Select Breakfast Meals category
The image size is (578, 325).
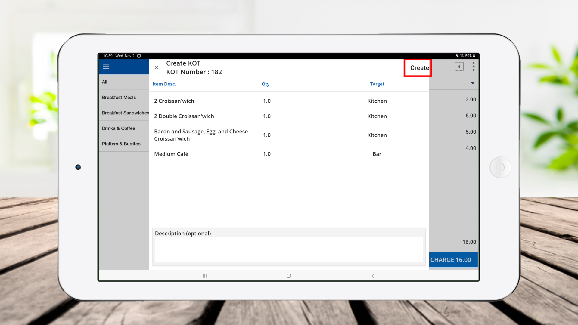tap(119, 97)
